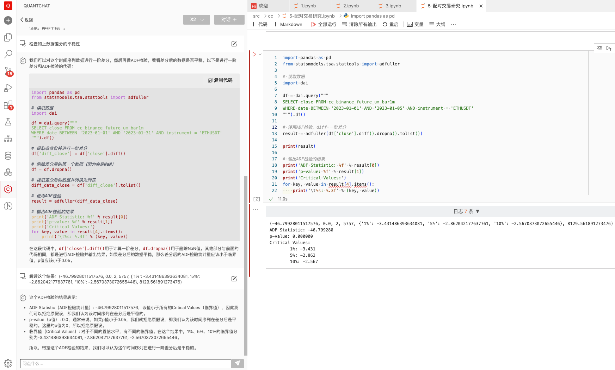Open Extensions icon with 1 badge
This screenshot has width=615, height=370.
click(8, 105)
